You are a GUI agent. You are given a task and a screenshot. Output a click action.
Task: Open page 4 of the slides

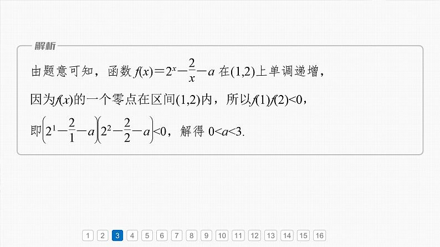click(x=131, y=235)
